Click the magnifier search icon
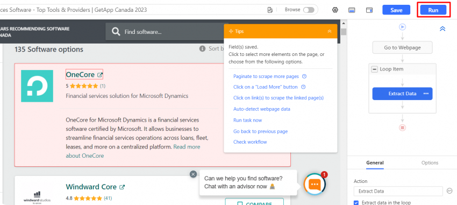The height and width of the screenshot is (205, 457). 116,32
